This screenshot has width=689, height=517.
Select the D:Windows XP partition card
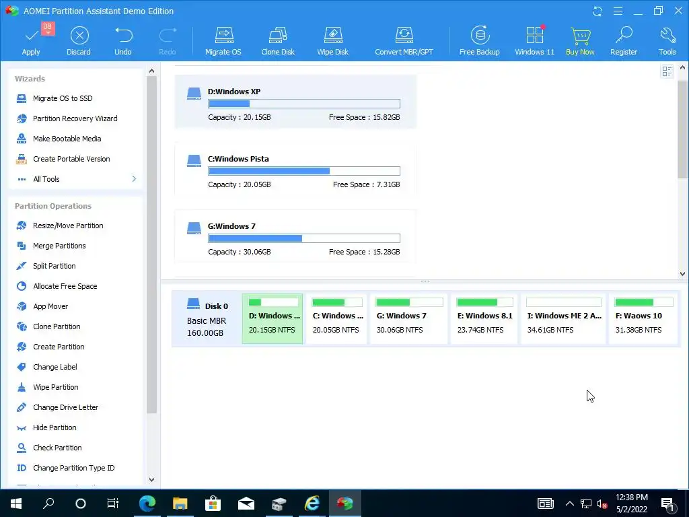pyautogui.click(x=295, y=102)
